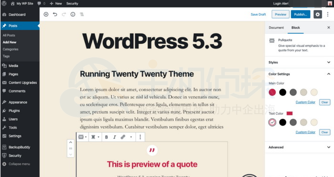The width and height of the screenshot is (334, 177).
Task: Open Security in left sidebar
Action: (x=20, y=156)
